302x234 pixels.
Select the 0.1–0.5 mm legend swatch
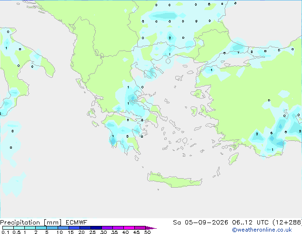(x=8, y=228)
